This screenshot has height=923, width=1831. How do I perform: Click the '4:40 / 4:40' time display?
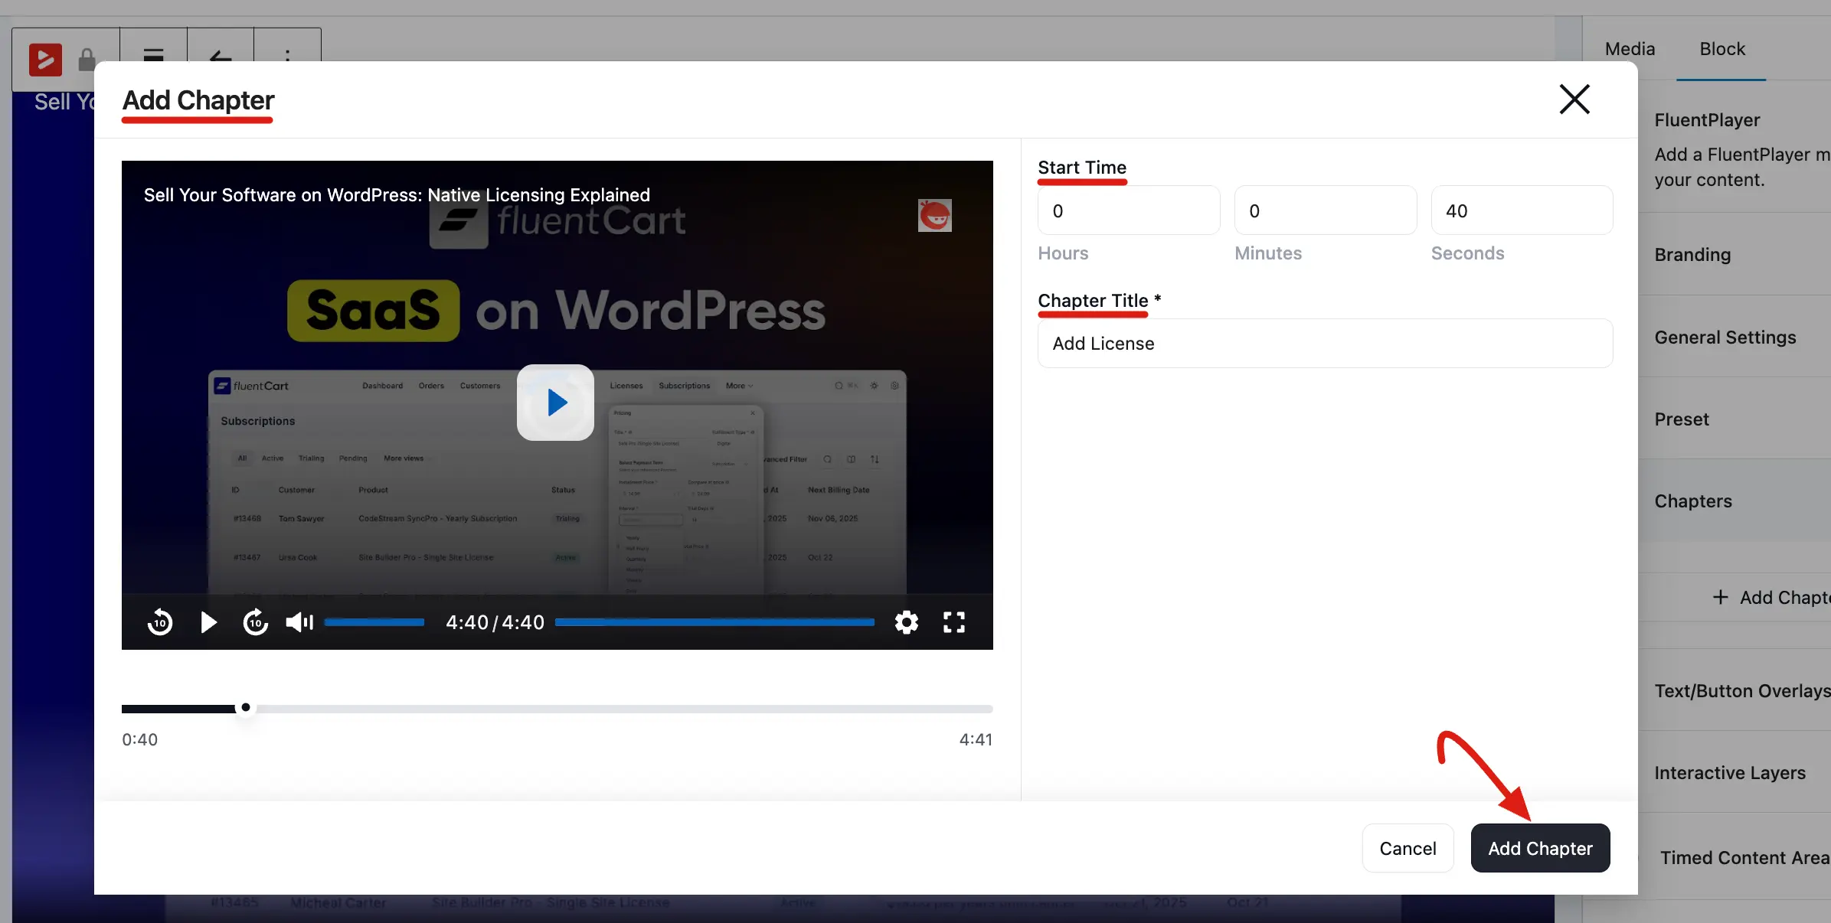click(495, 622)
